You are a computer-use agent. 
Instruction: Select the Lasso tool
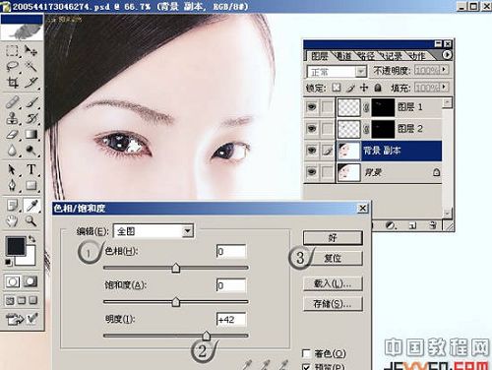tap(13, 67)
